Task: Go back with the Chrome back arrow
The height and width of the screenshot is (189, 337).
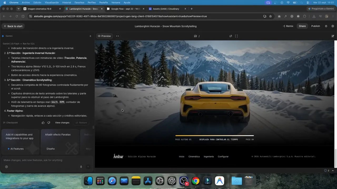Action: [x=4, y=16]
